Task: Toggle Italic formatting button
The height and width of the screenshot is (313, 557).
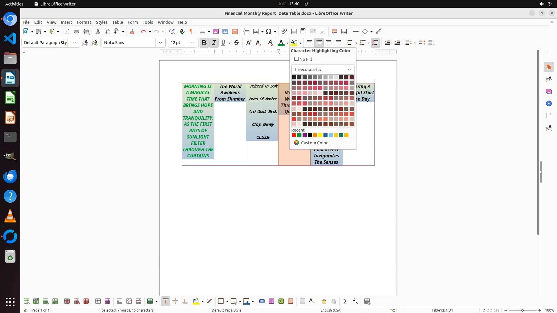Action: coord(214,43)
